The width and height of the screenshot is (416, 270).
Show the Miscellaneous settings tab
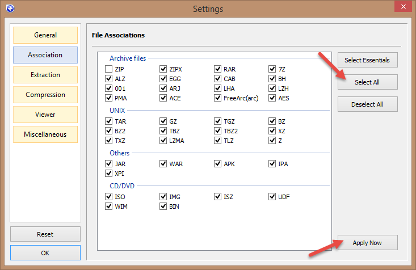45,134
